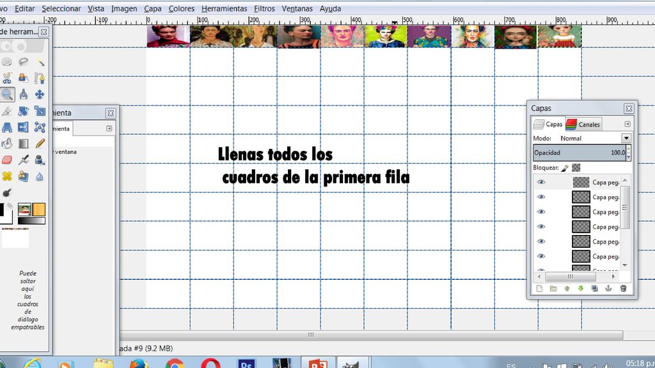Duplicate the selected layer

[594, 288]
